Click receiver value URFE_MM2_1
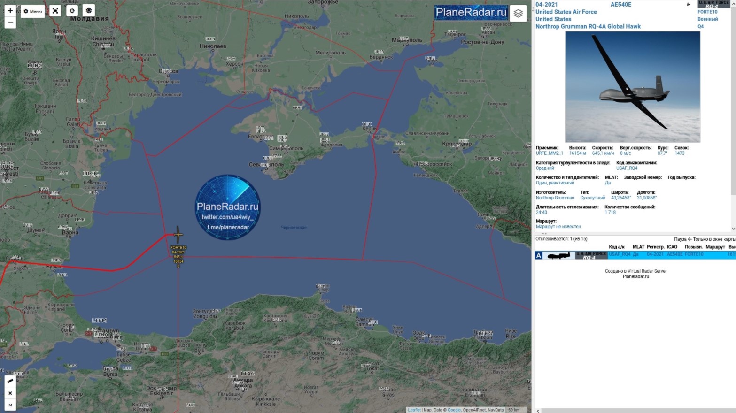 coord(549,153)
